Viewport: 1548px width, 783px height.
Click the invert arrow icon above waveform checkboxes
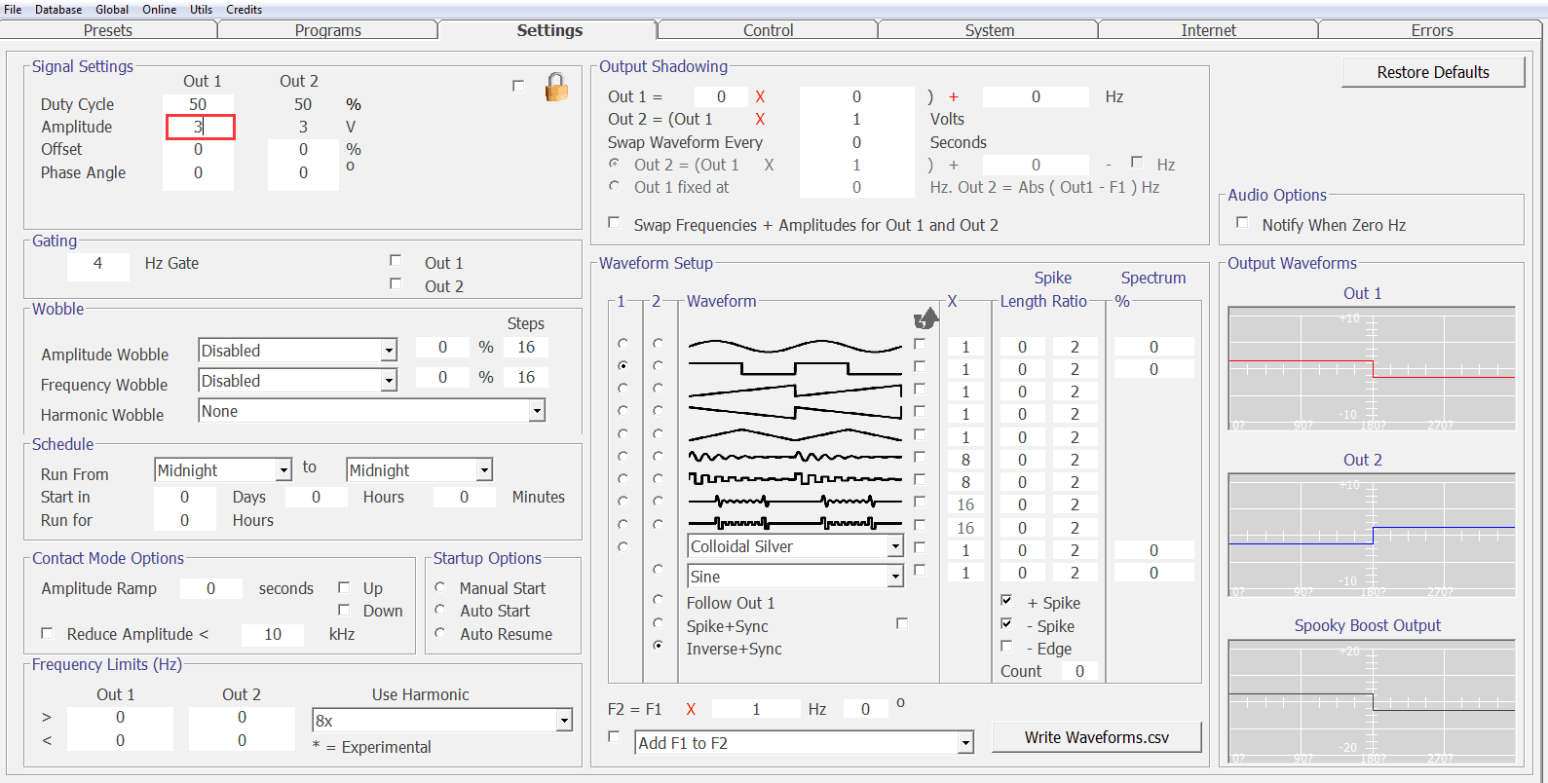coord(925,318)
